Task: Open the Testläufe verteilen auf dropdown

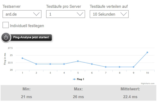Action: (109, 14)
